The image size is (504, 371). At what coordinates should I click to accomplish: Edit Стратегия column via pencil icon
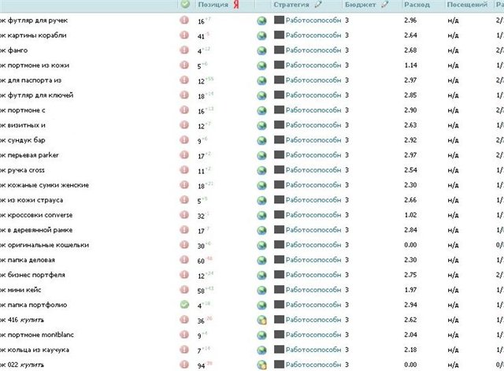click(x=318, y=5)
